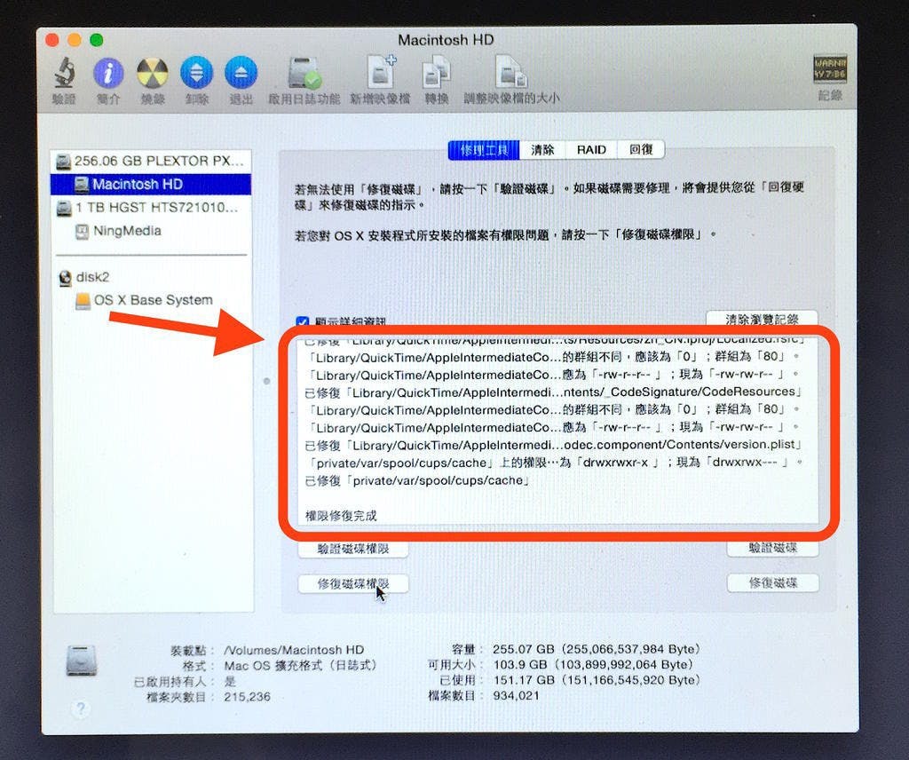The image size is (909, 760).
Task: Click Repair Disk Permissions (修復磁碟權限) button
Action: click(353, 584)
